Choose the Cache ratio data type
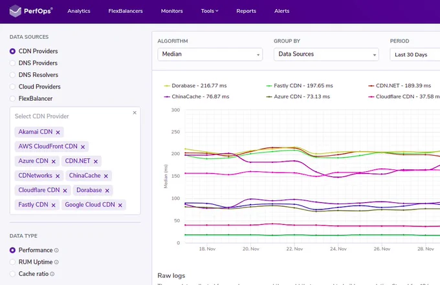Image resolution: width=440 pixels, height=285 pixels. 12,274
